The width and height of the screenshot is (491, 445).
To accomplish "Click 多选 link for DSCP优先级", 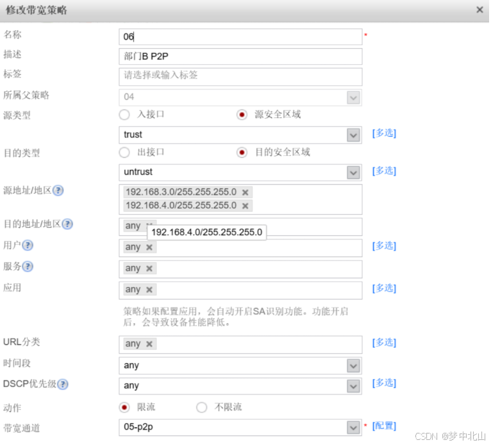I will click(384, 383).
